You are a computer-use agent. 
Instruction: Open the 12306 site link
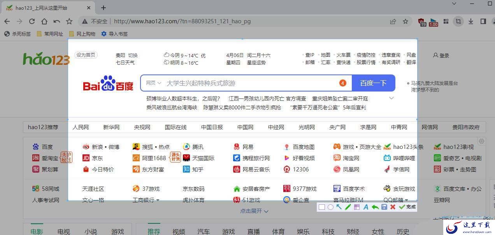point(296,169)
